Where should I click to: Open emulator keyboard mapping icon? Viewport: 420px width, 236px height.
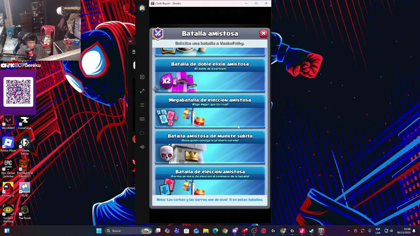point(142,119)
